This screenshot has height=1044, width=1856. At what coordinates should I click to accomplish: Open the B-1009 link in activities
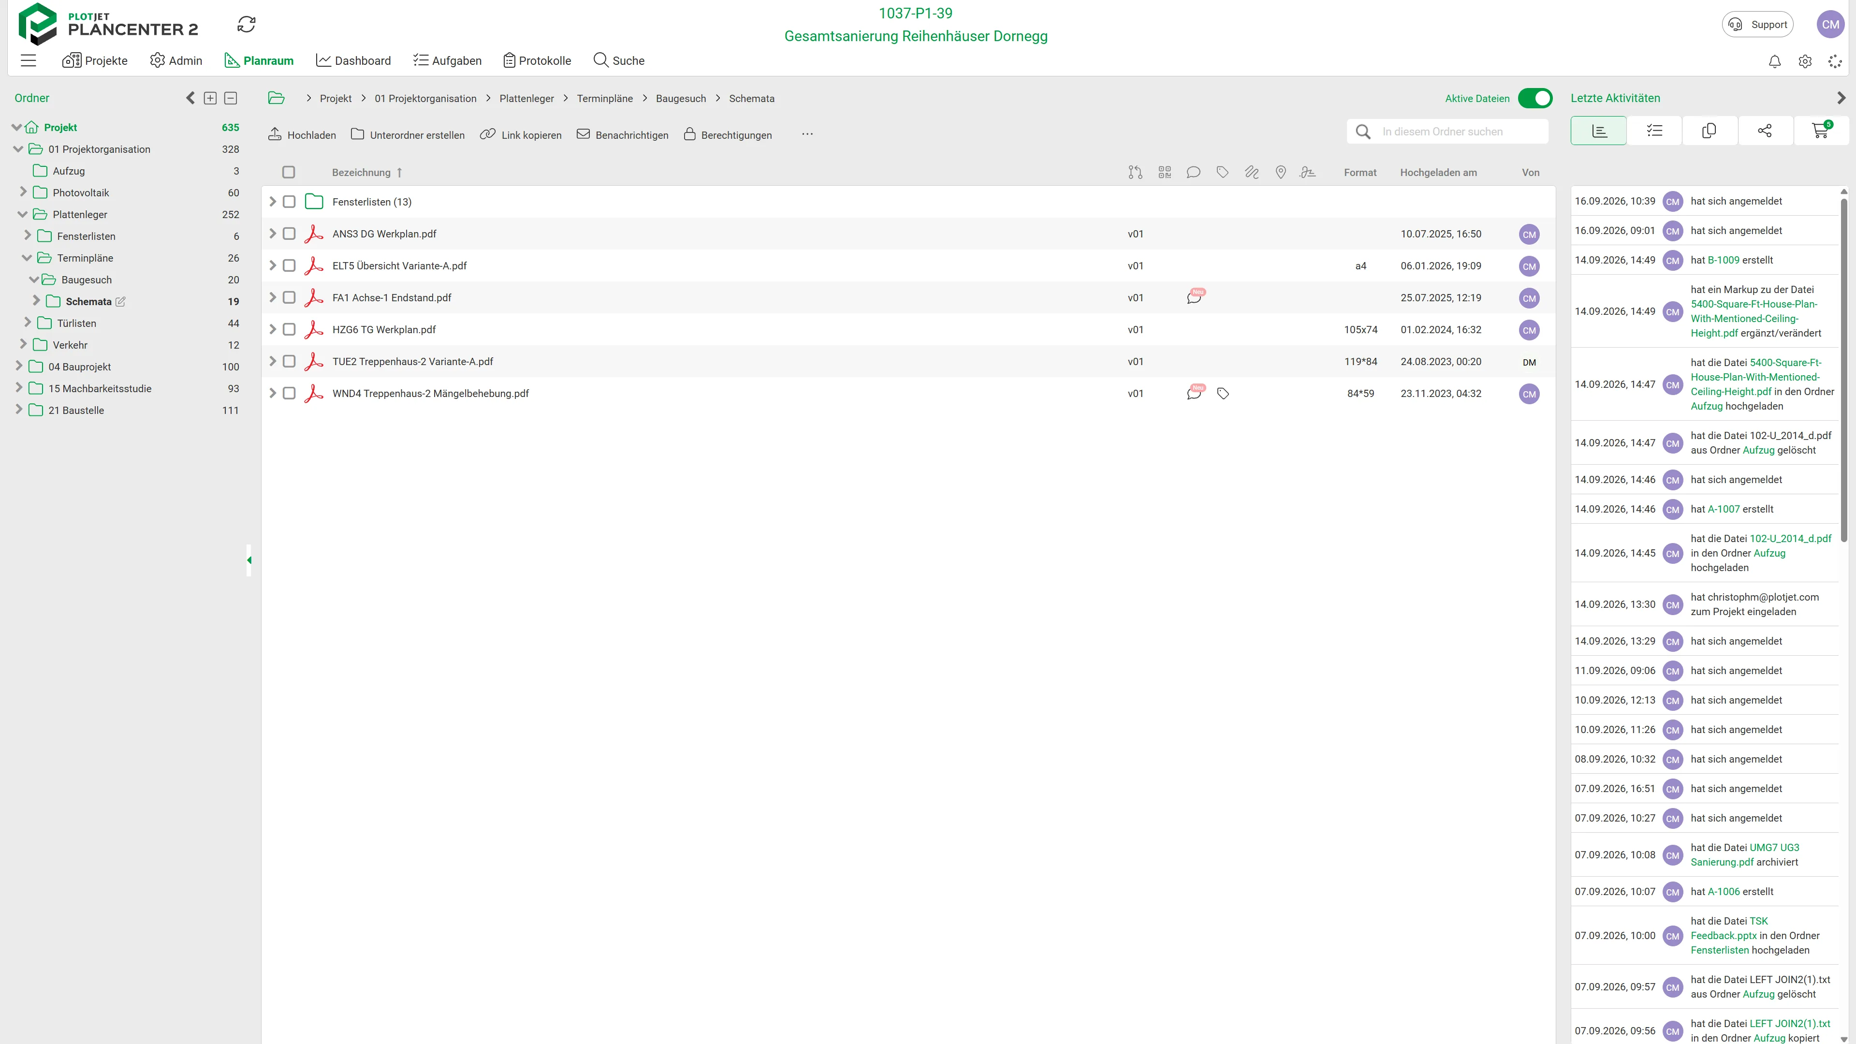pos(1724,260)
